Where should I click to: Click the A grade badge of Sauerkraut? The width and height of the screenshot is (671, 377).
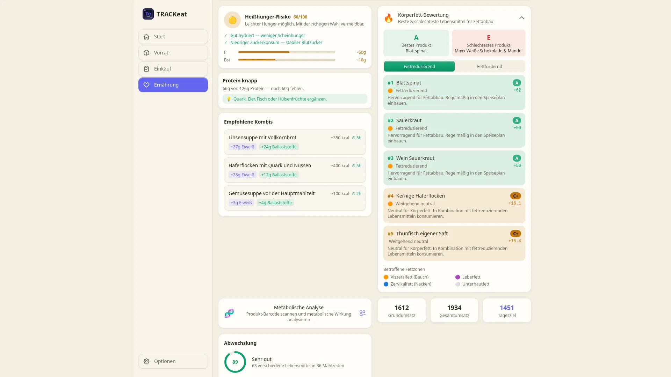click(x=517, y=120)
